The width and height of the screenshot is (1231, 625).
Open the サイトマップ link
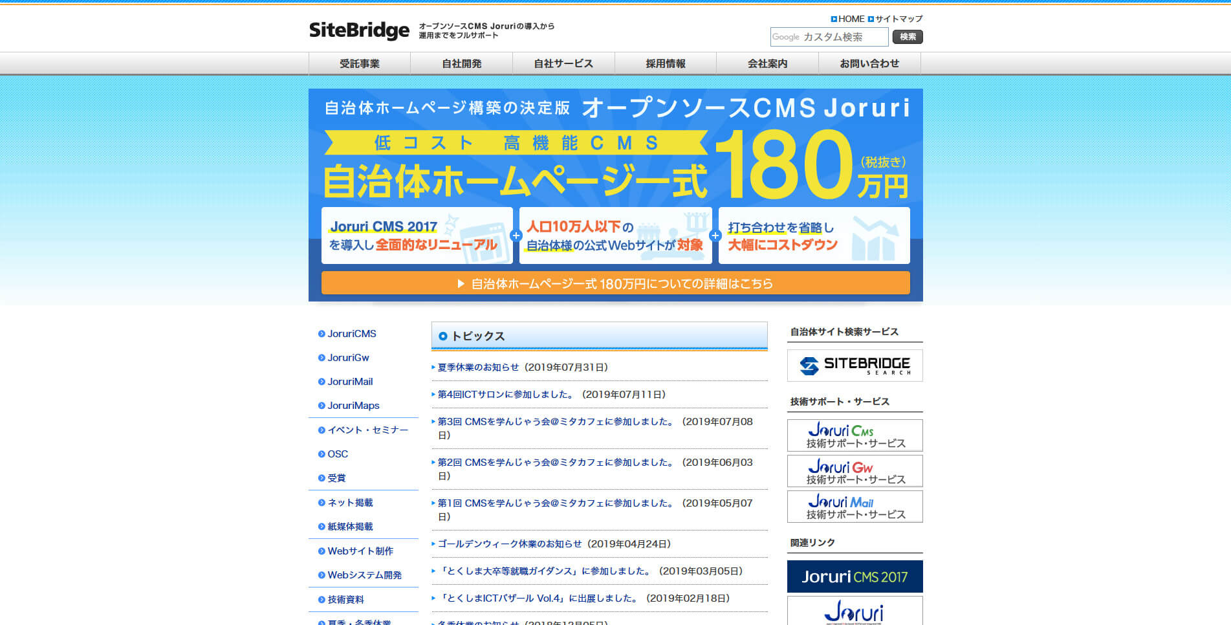(899, 19)
